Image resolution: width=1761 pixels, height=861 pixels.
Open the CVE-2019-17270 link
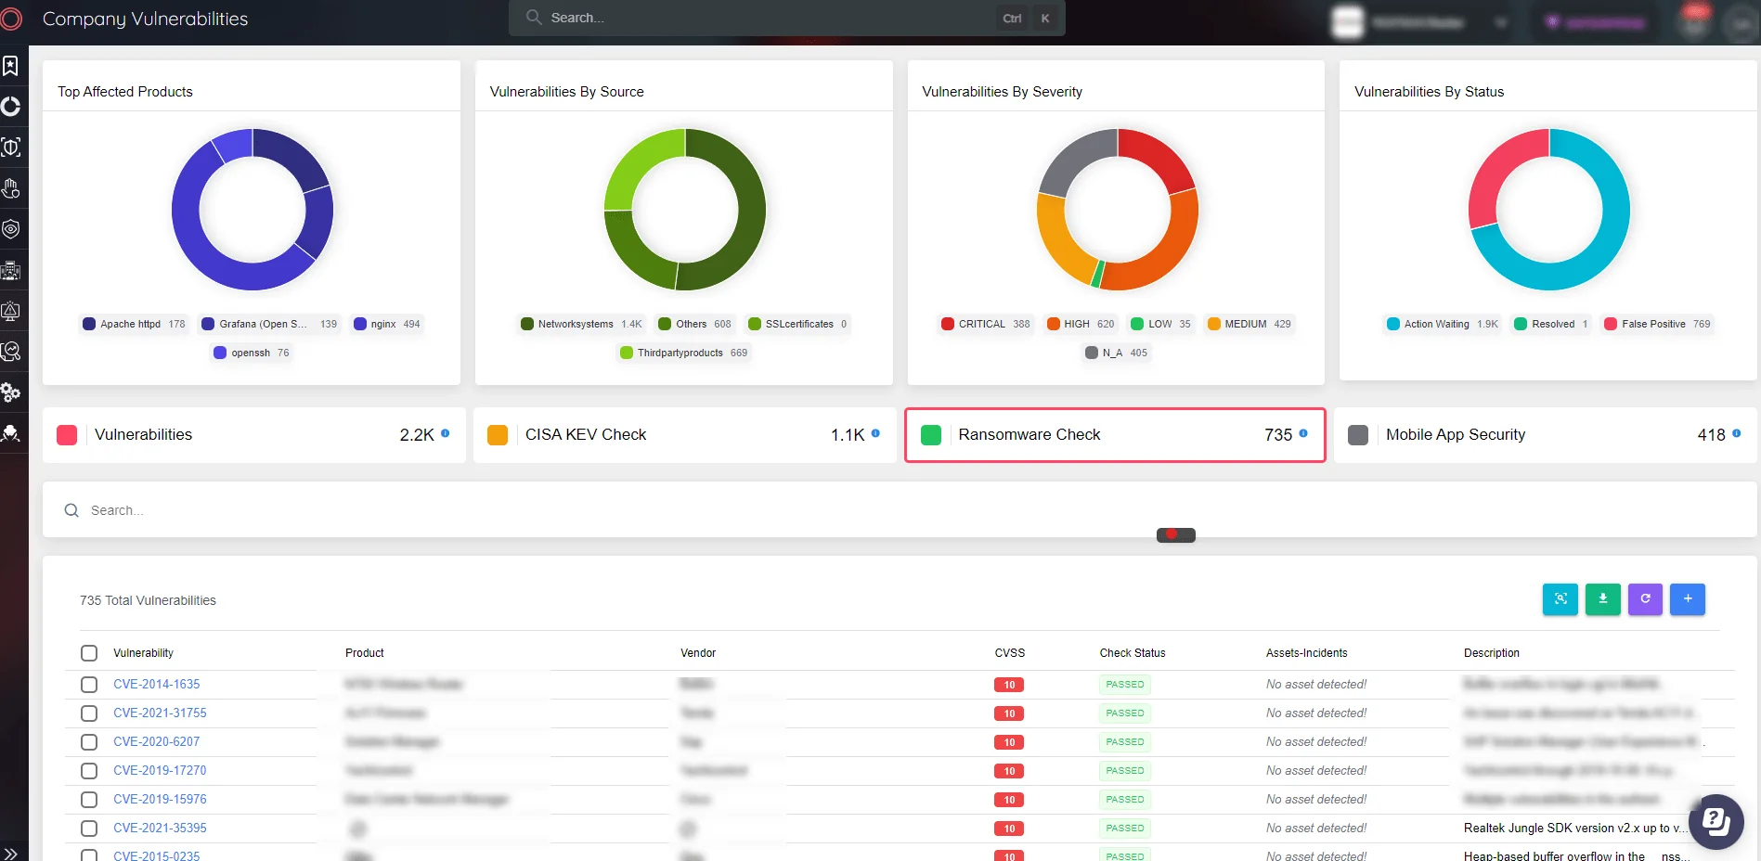[160, 770]
